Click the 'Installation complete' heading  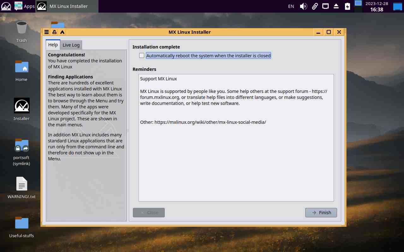point(156,47)
